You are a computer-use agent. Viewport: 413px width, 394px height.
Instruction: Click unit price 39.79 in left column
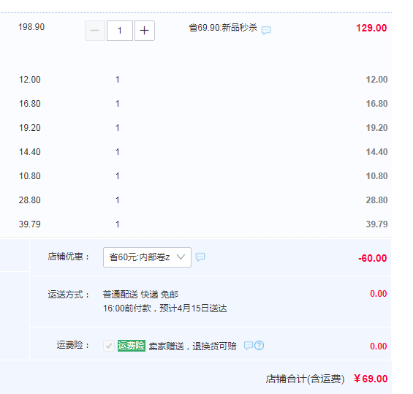click(29, 224)
